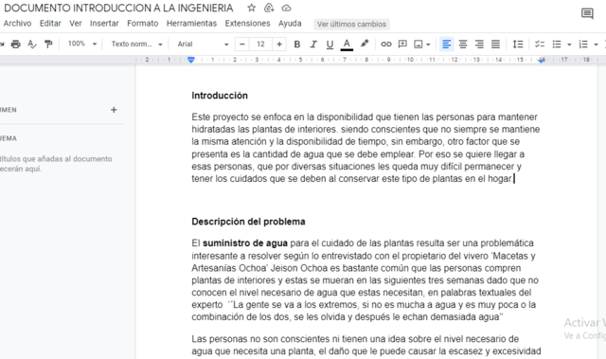The image size is (606, 359).
Task: Print the document with printer icon
Action: tap(15, 45)
